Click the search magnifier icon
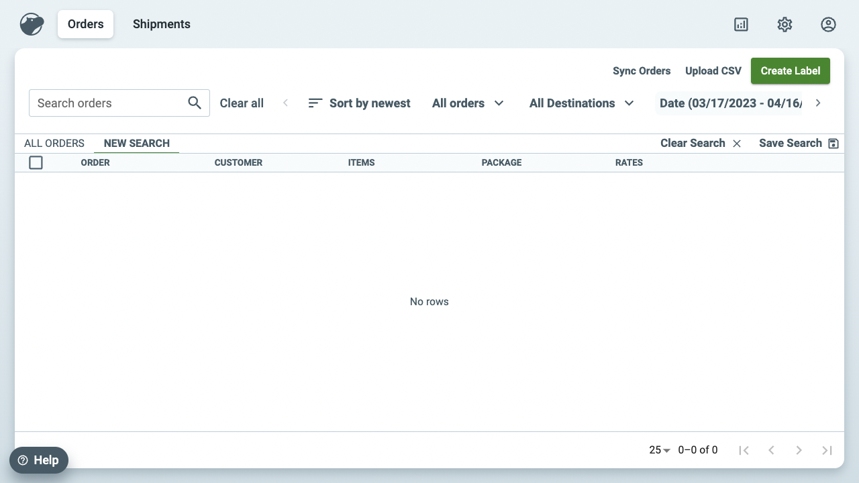The image size is (859, 483). click(195, 103)
